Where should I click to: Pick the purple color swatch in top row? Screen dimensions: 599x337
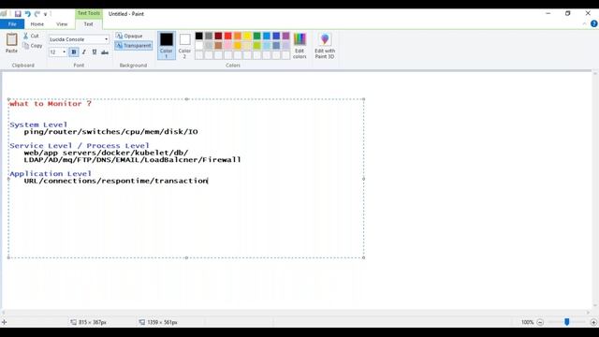coord(285,36)
